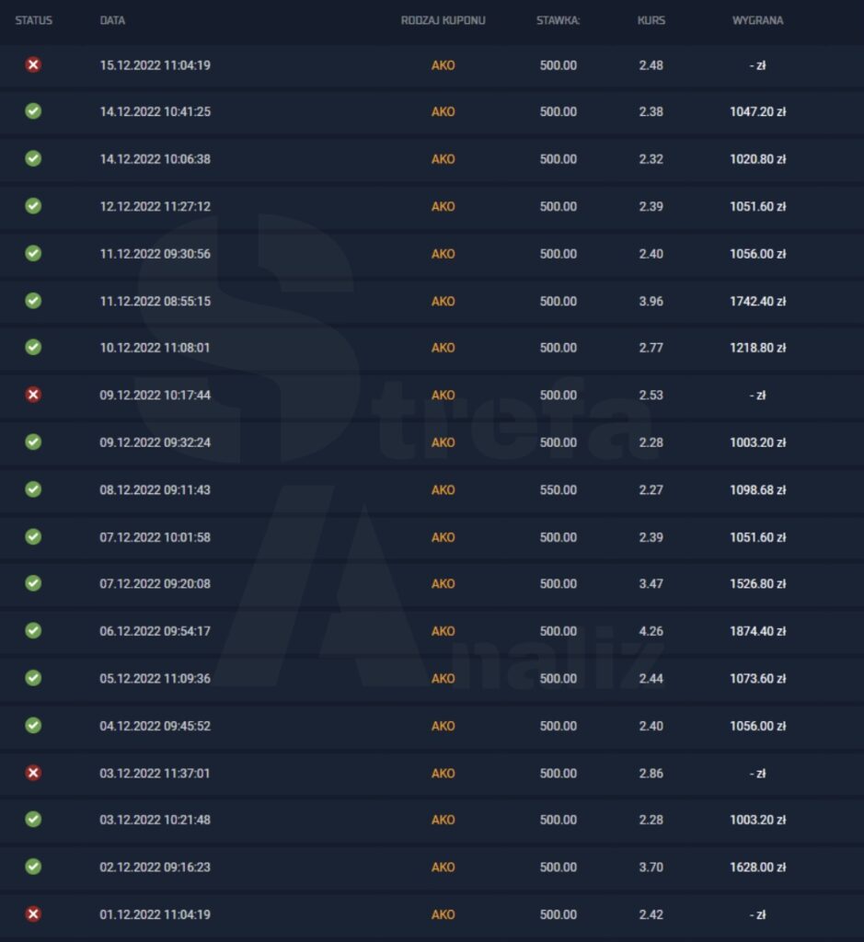Sort by the DATA column header

click(x=112, y=20)
